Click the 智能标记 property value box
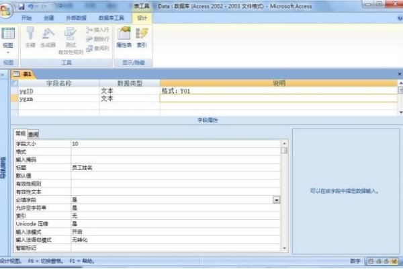The width and height of the screenshot is (403, 269). coord(175,247)
